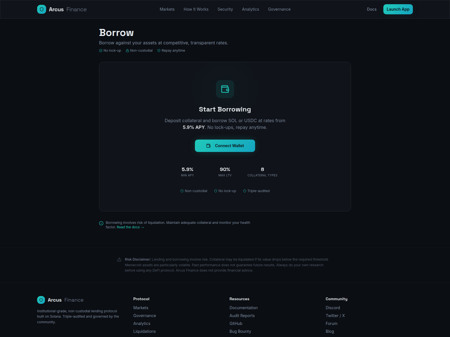The width and height of the screenshot is (450, 337).
Task: Visit the Discord community link
Action: pos(333,308)
